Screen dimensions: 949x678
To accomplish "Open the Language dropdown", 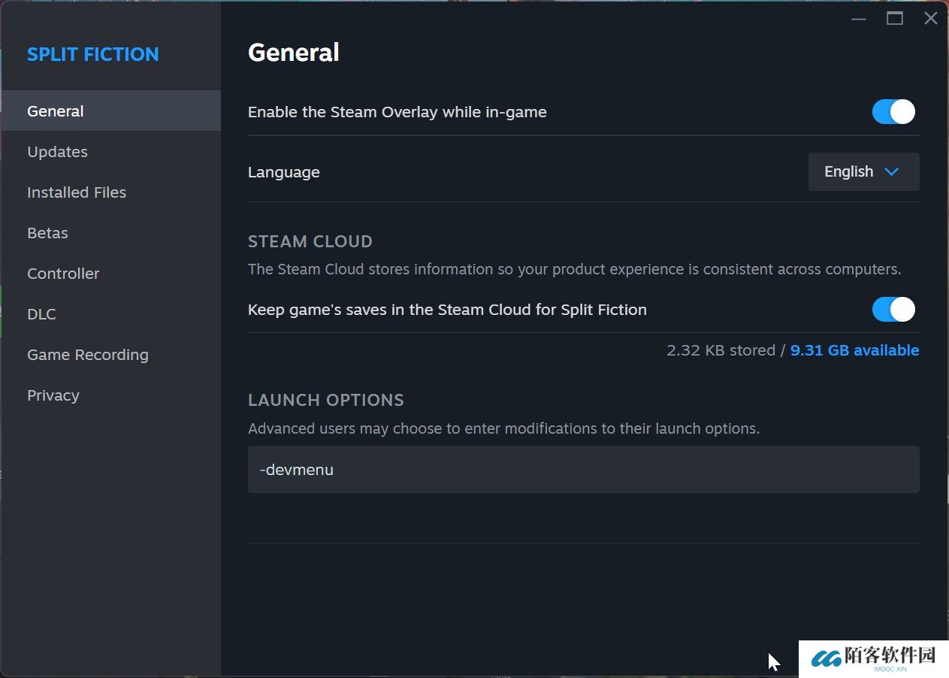I will (x=863, y=172).
